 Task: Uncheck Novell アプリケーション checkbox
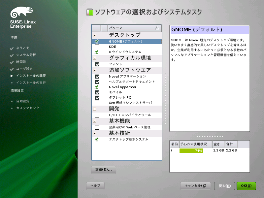[97, 77]
